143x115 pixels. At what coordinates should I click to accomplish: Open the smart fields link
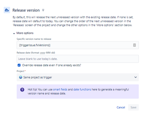(x=60, y=89)
